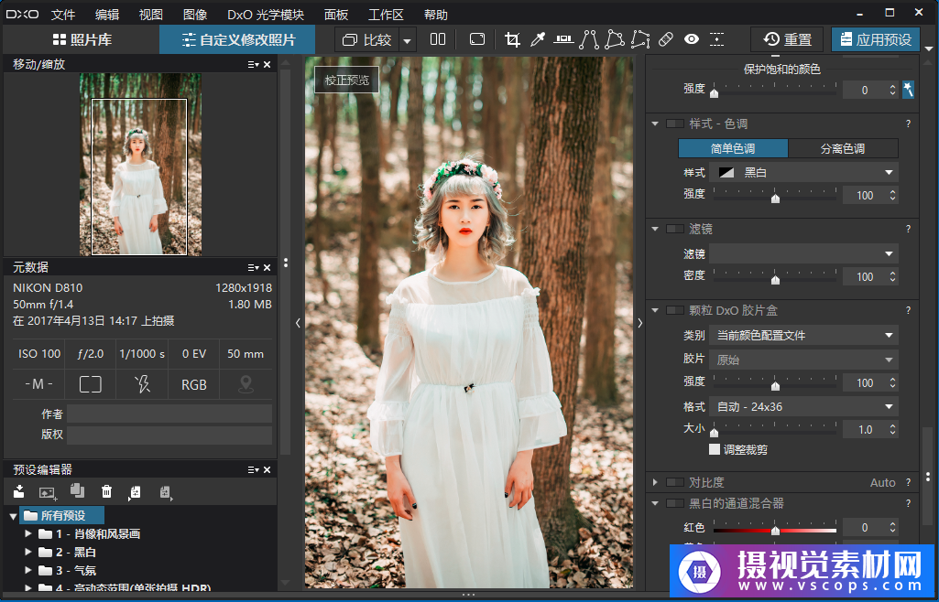Image resolution: width=939 pixels, height=602 pixels.
Task: Click the trash icon in preset editor
Action: [x=106, y=492]
